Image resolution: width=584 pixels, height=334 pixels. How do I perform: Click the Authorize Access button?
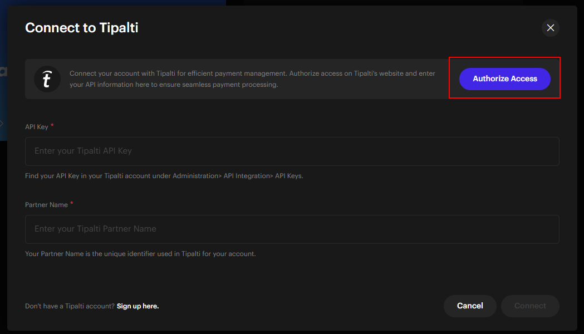[x=505, y=78]
